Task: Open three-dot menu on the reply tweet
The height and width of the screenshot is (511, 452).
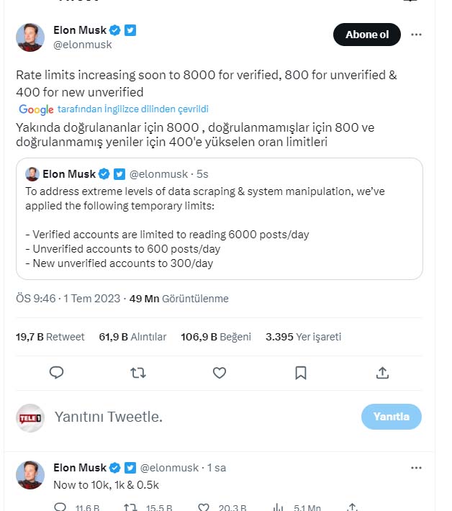Action: coord(416,468)
